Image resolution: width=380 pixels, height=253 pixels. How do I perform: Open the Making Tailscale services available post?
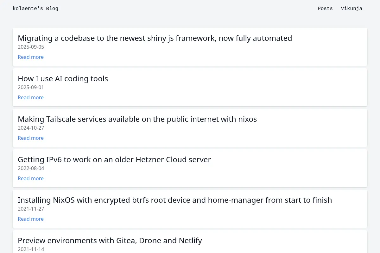click(x=137, y=119)
